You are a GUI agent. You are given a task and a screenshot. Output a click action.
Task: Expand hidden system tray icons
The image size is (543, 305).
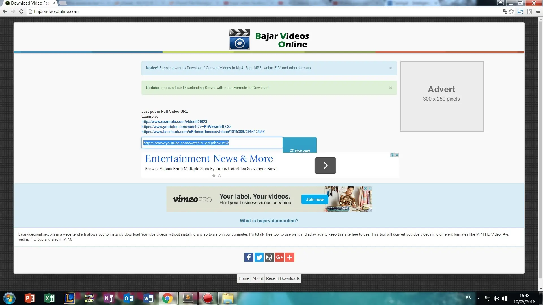479,298
